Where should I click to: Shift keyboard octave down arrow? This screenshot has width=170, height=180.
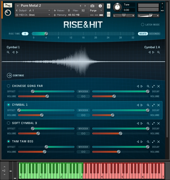click(x=4, y=175)
